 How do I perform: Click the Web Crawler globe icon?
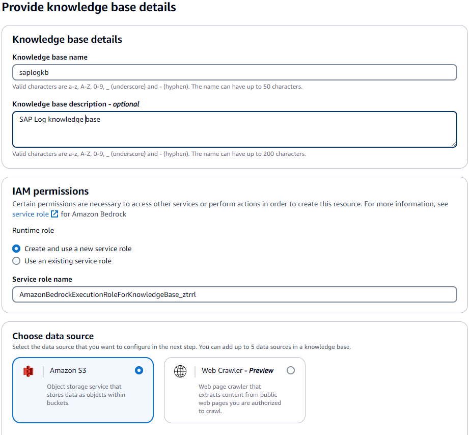click(180, 371)
